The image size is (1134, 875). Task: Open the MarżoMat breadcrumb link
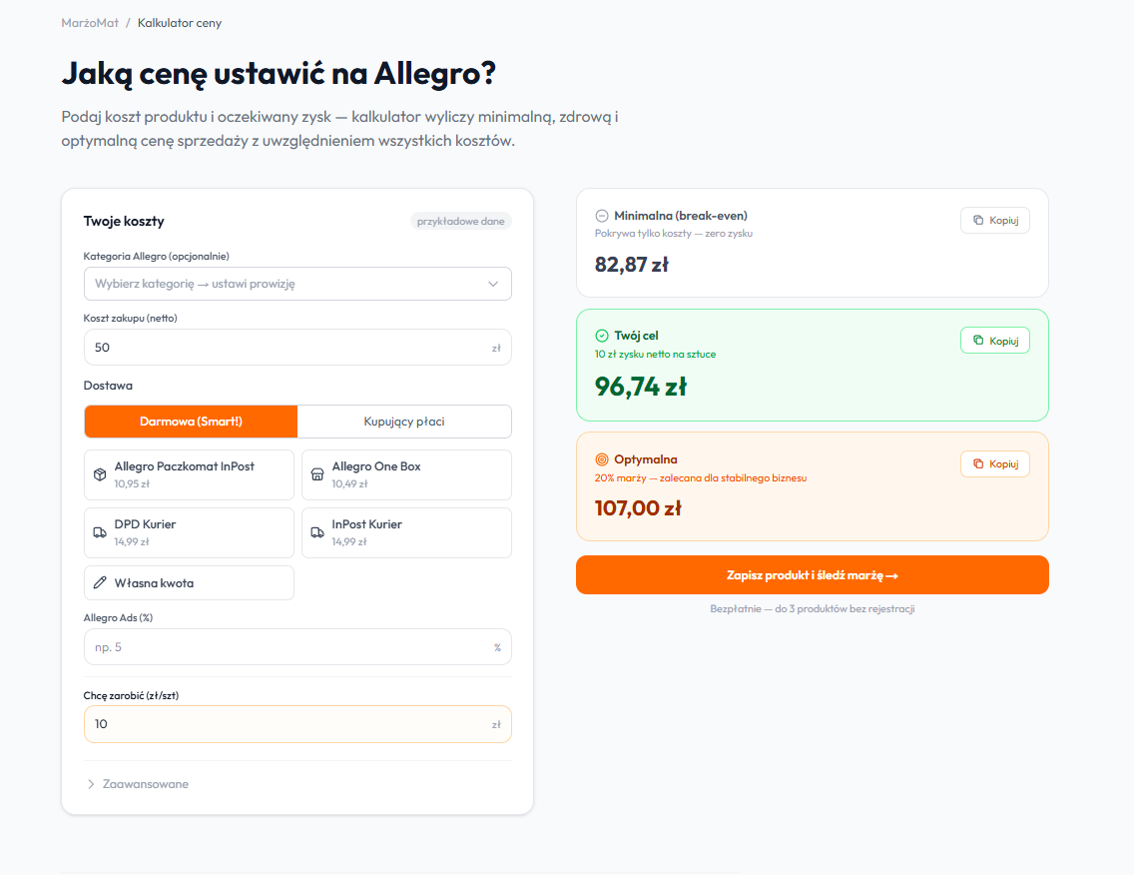coord(89,22)
